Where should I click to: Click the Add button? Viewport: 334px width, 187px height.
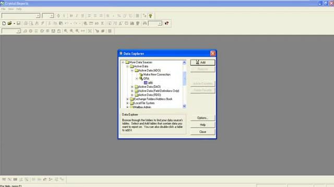point(202,62)
